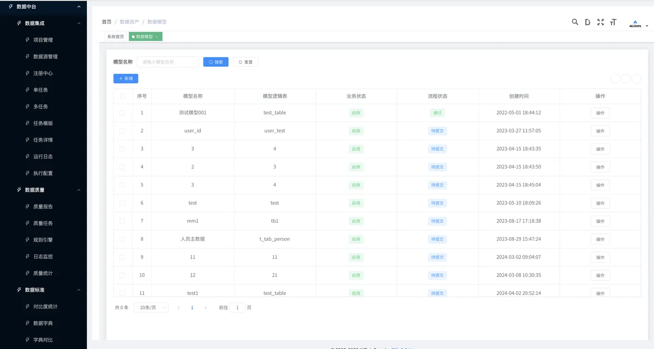The height and width of the screenshot is (349, 654).
Task: Click the lightning icon beside 日志监控
Action: 28,256
